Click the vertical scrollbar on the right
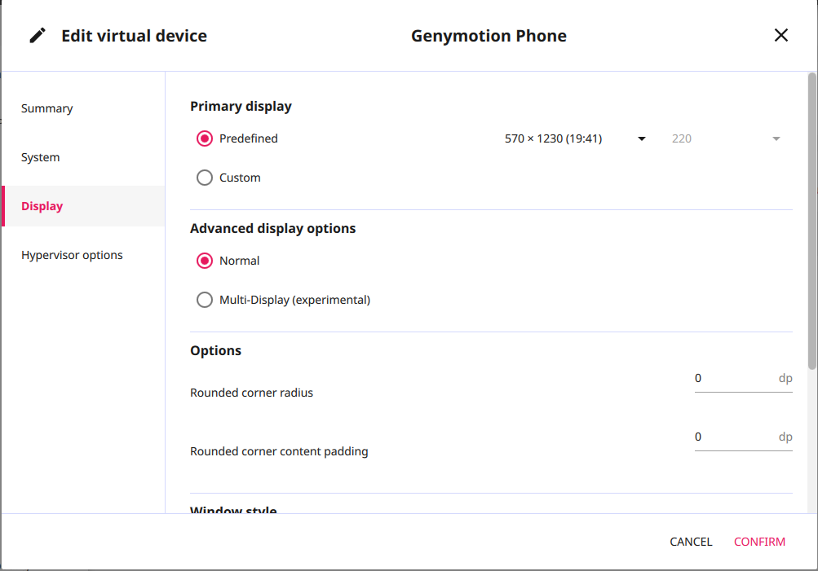 (x=811, y=220)
